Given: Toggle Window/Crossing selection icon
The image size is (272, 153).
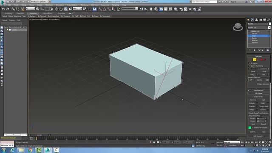Looking at the screenshot, I should click(x=51, y=9).
